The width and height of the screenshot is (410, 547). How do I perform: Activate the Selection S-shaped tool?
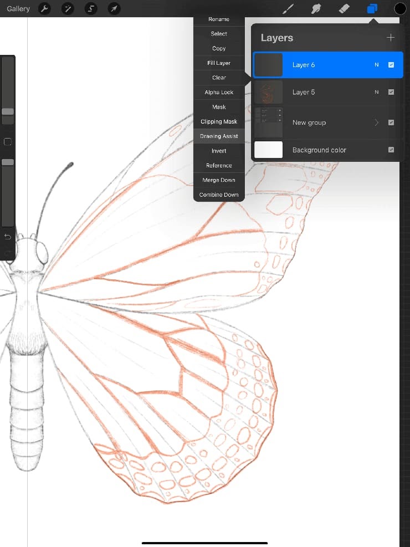(91, 8)
